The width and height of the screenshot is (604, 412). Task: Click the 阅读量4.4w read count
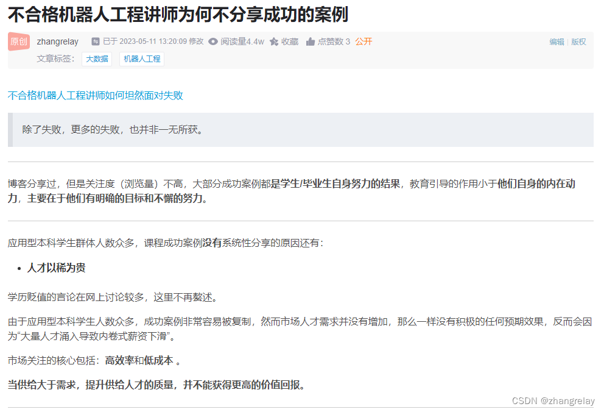click(242, 41)
